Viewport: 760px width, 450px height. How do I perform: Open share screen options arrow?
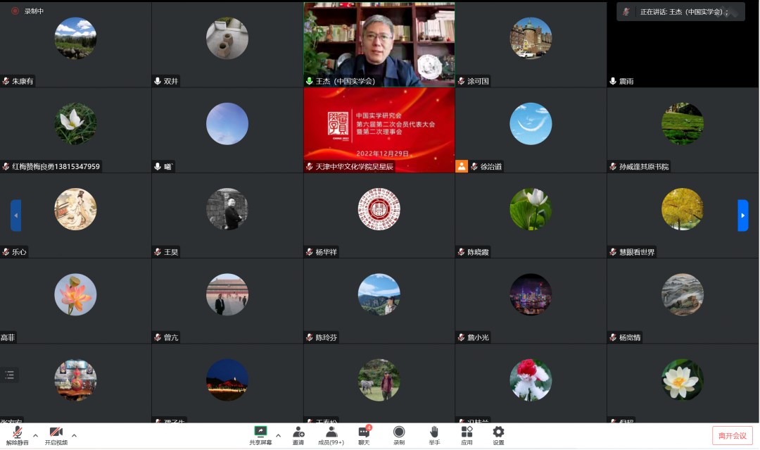[x=279, y=435]
